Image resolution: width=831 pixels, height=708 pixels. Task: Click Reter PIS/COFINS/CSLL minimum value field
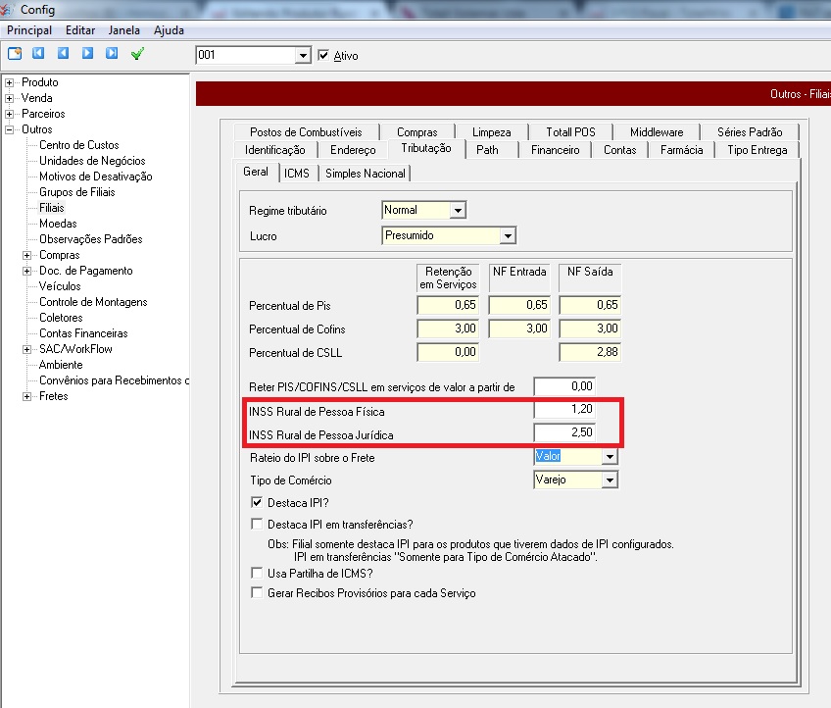point(564,386)
